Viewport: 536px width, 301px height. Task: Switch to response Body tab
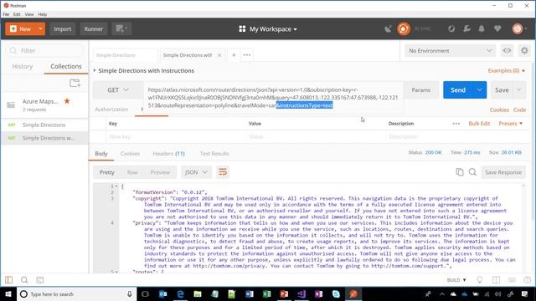[x=101, y=154]
